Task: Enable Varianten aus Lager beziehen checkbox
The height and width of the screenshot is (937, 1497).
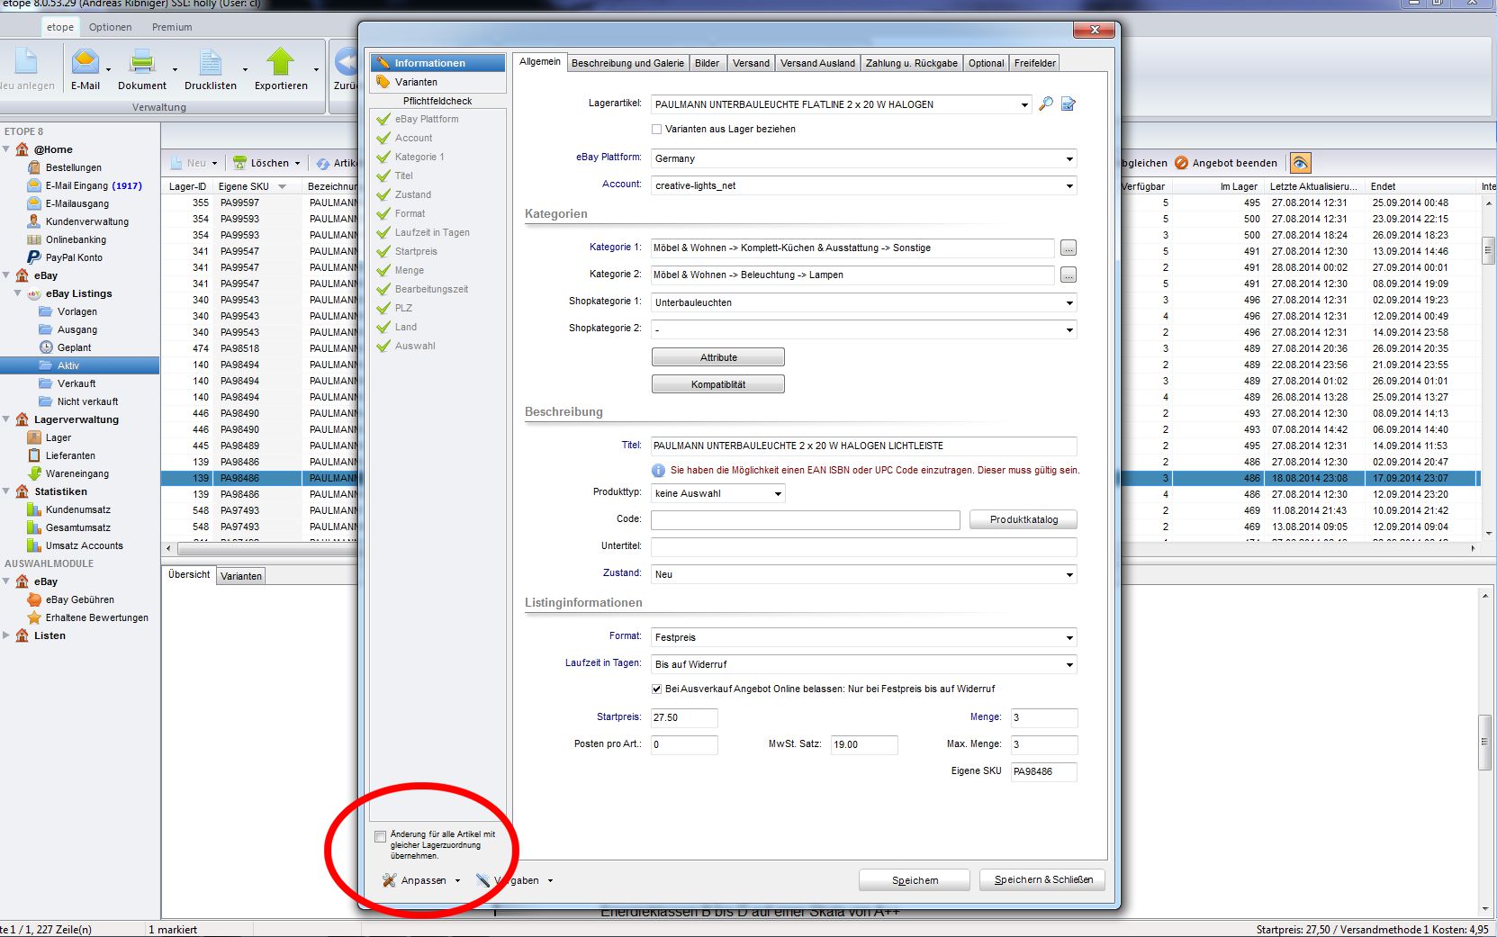Action: click(x=656, y=130)
